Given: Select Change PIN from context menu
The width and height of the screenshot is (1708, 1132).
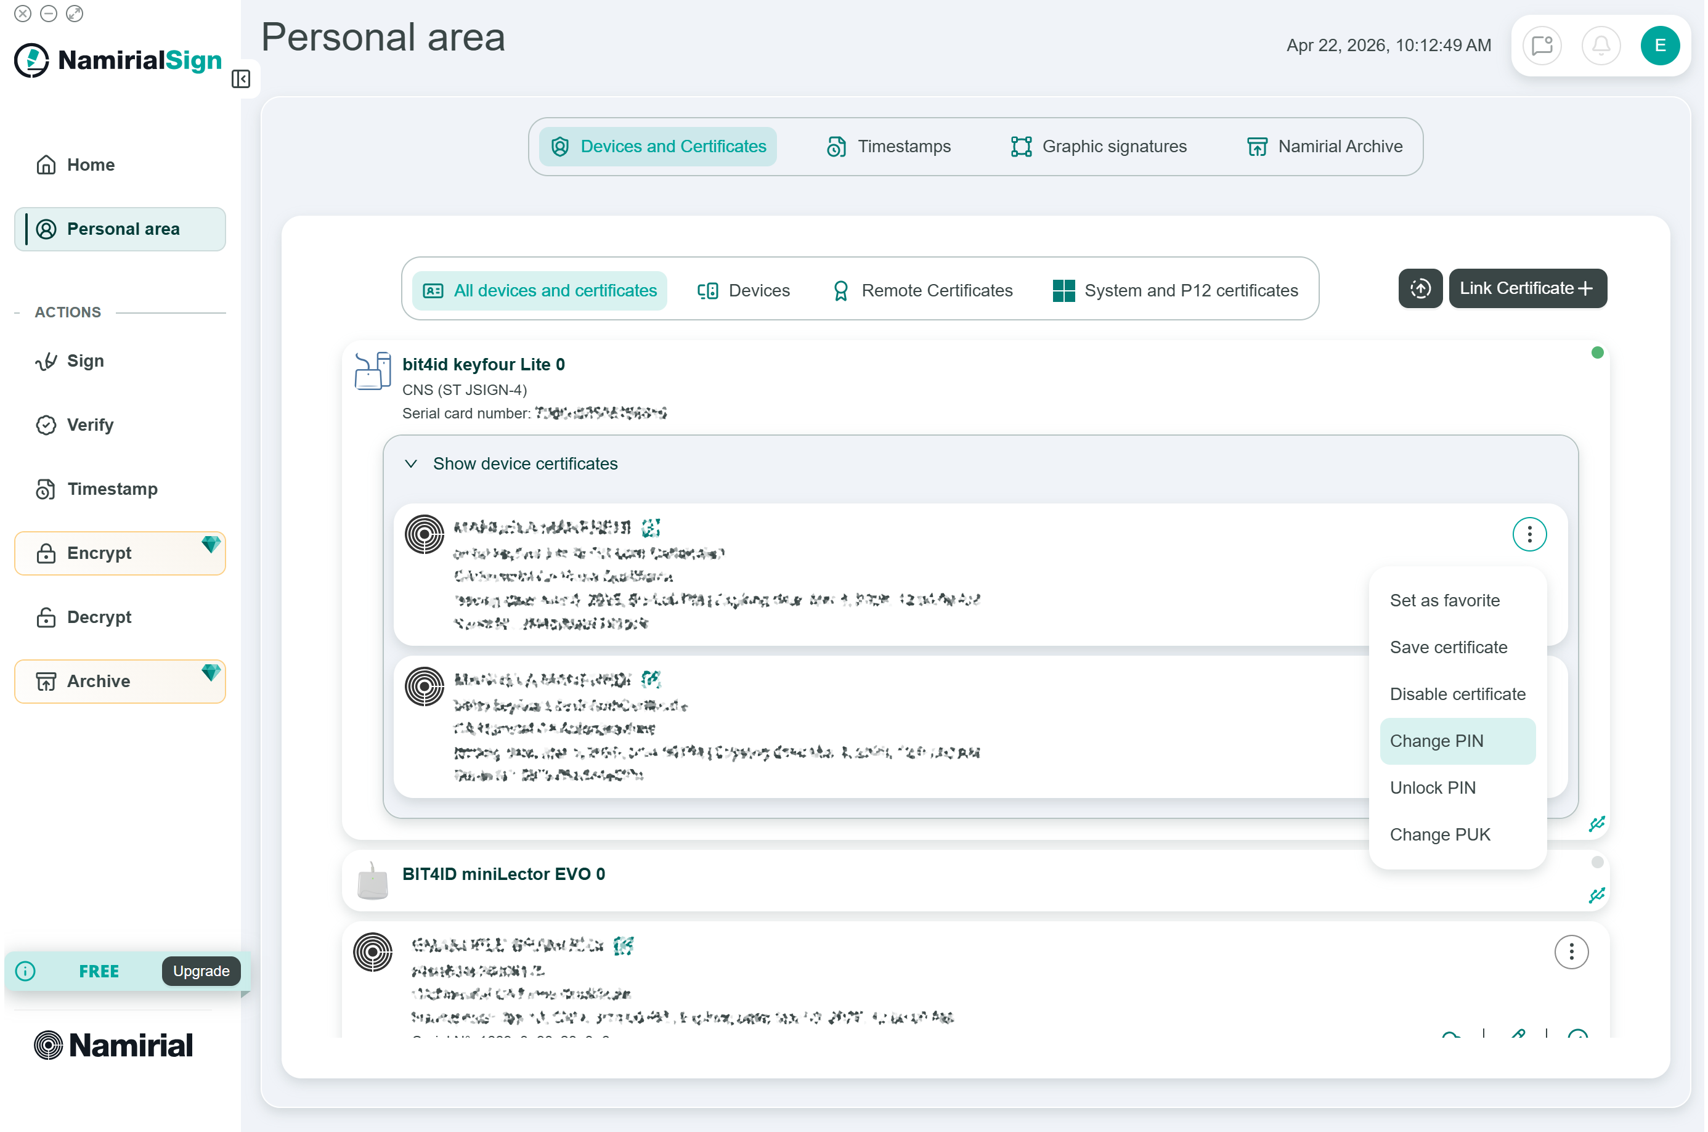Looking at the screenshot, I should point(1457,741).
